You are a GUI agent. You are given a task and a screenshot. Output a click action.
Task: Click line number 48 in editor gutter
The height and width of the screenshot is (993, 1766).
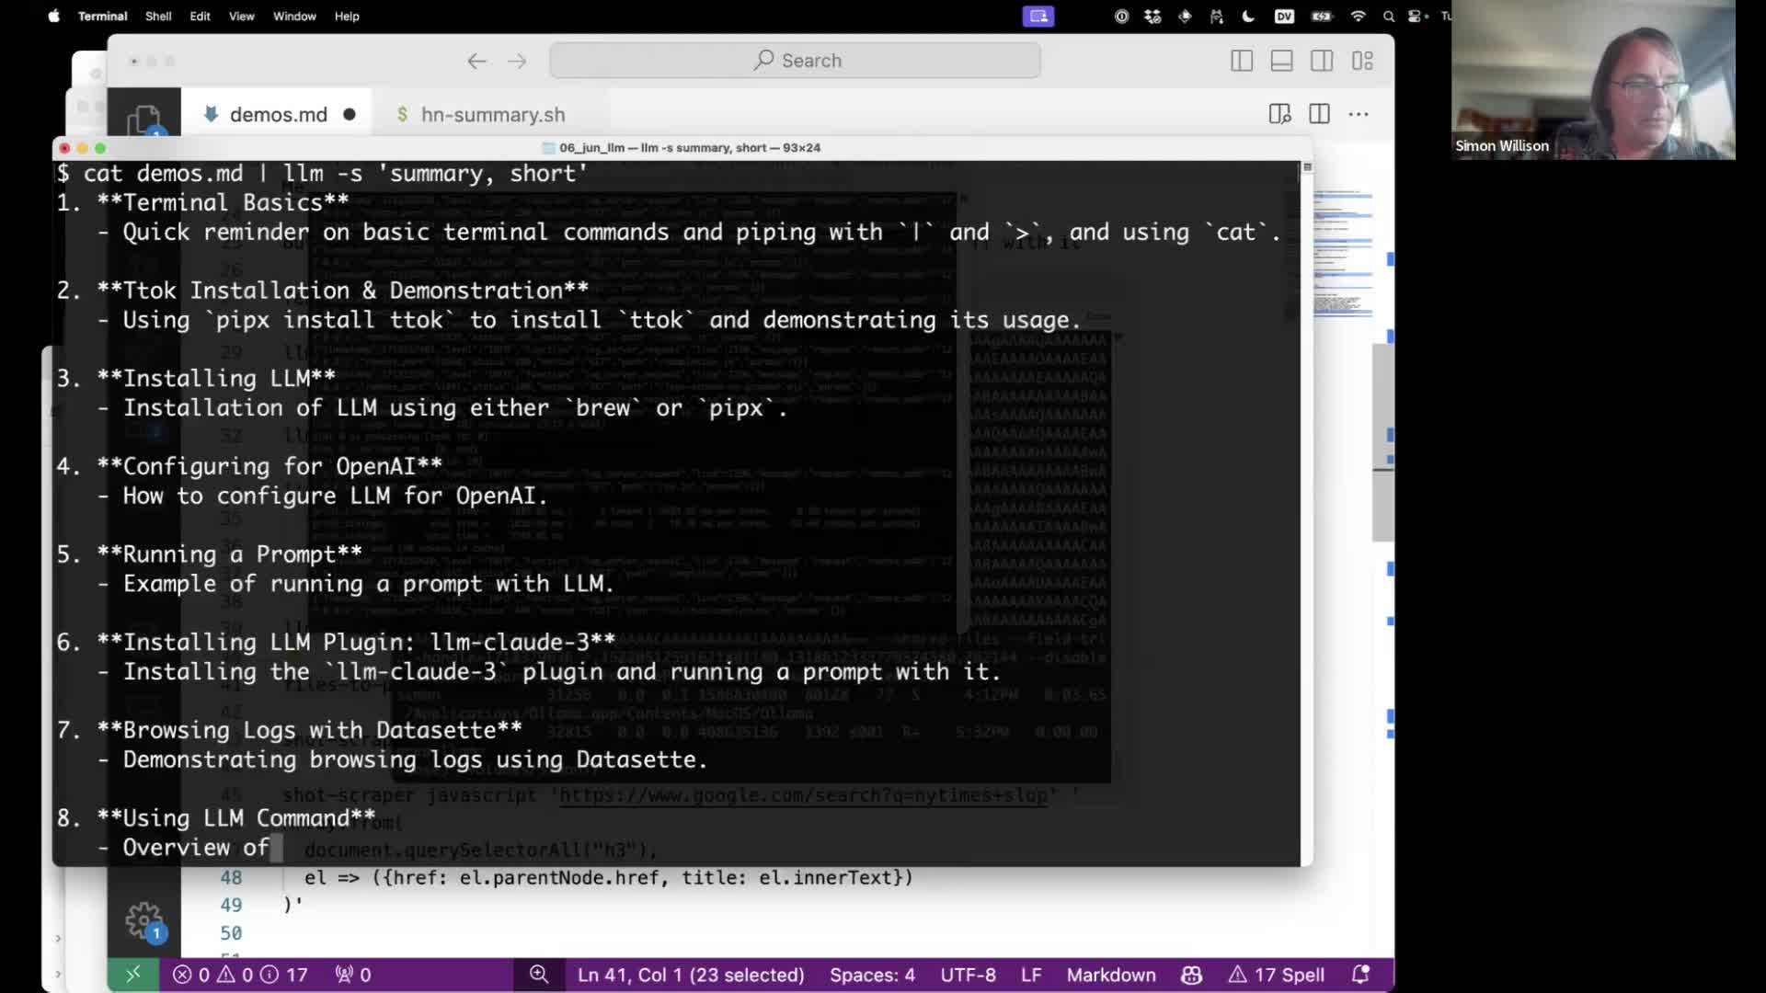[x=231, y=877]
